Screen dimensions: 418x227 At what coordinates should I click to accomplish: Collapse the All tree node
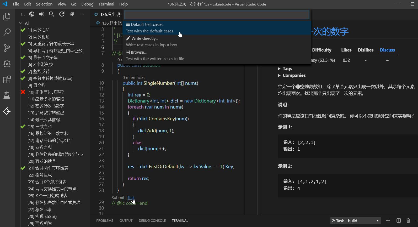click(x=21, y=23)
